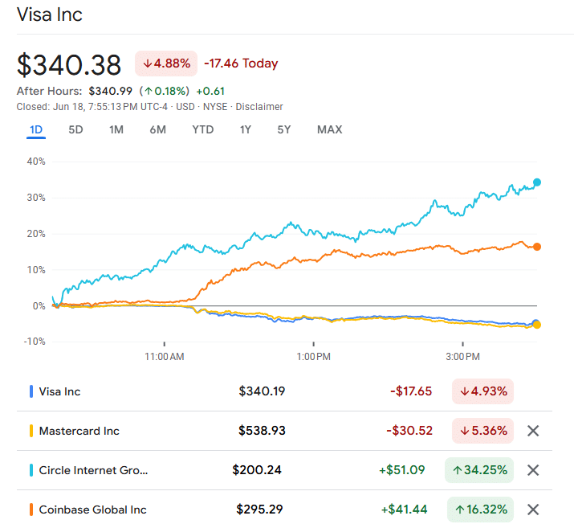Viewport: 574px width, 528px height.
Task: Show the YTD chart range
Action: pyautogui.click(x=203, y=129)
